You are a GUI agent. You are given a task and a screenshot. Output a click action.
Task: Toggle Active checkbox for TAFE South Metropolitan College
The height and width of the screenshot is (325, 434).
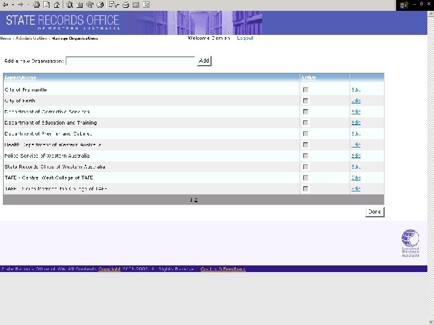click(x=306, y=188)
